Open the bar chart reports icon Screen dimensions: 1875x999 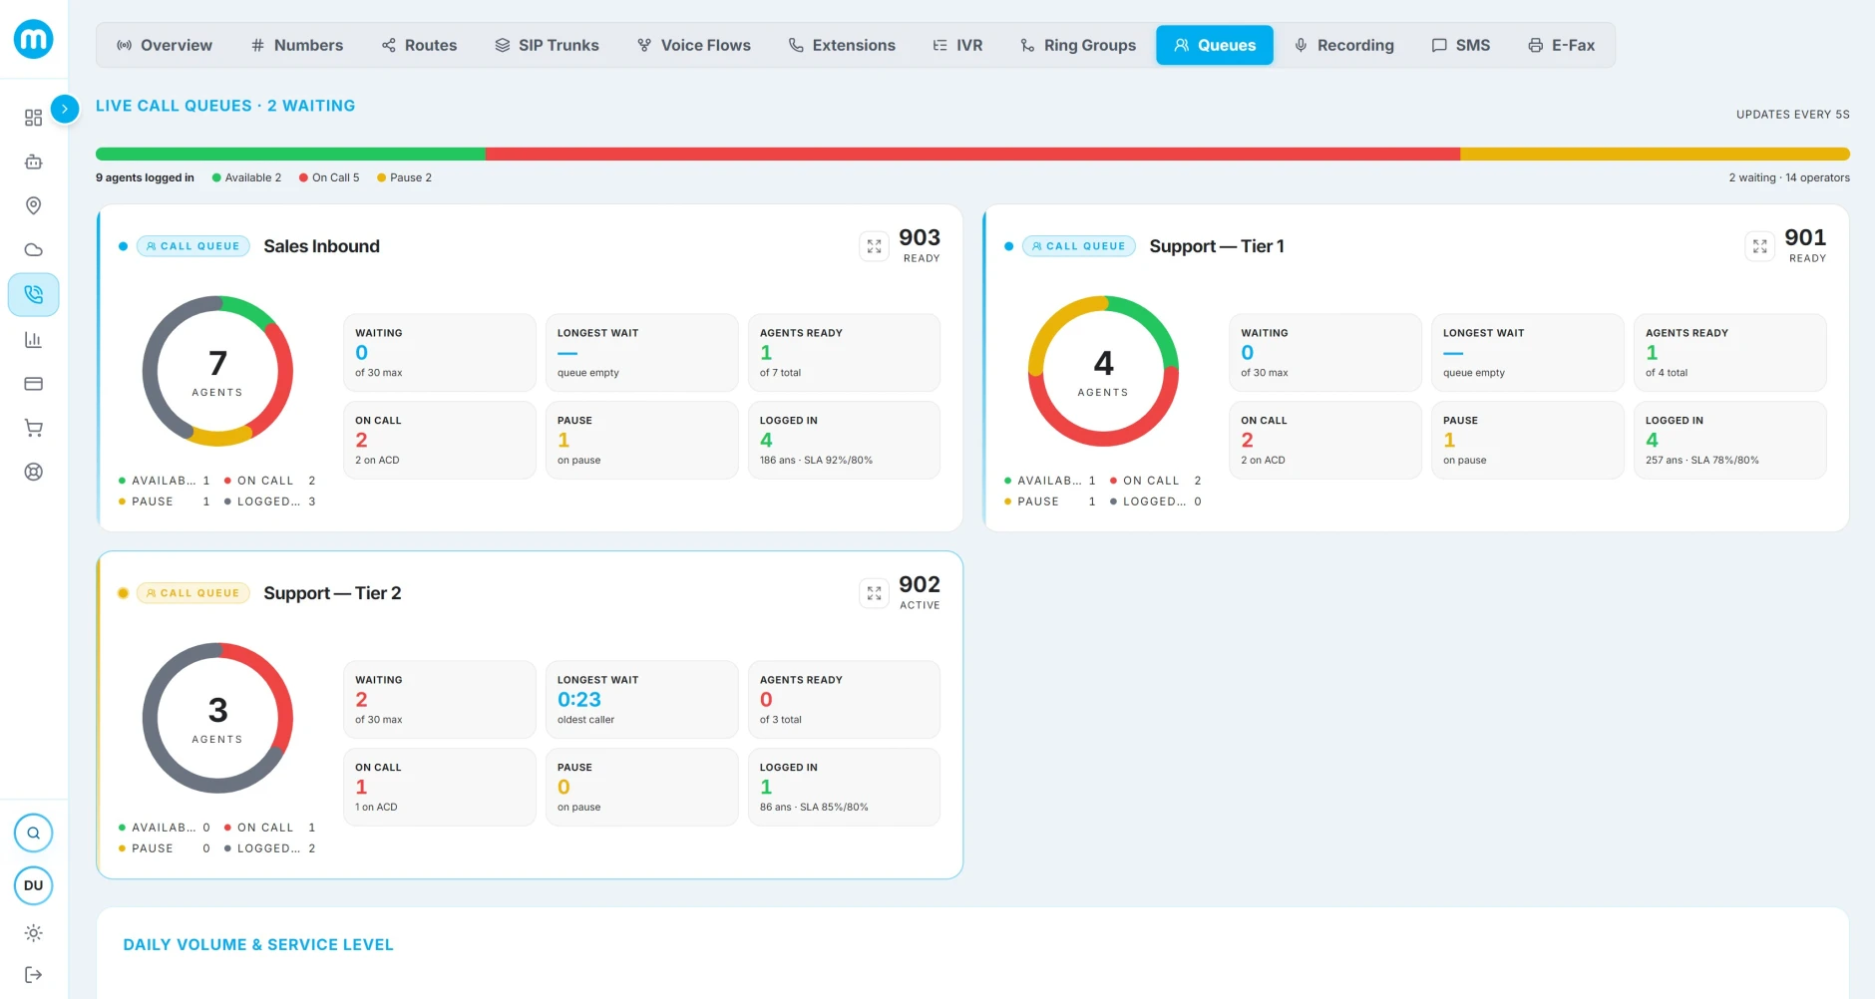tap(33, 340)
